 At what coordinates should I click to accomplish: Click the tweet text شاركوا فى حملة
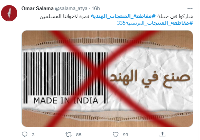point(175,16)
